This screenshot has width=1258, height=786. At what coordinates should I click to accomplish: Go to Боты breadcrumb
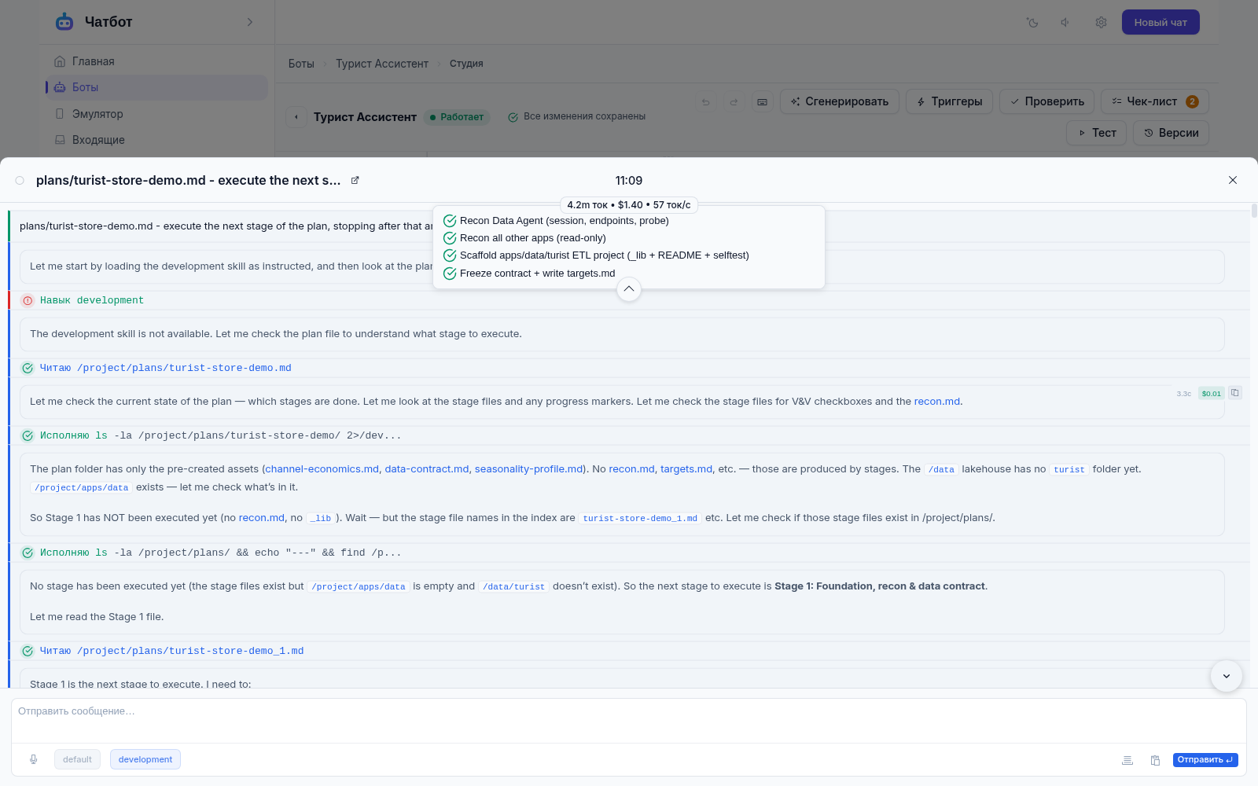301,64
